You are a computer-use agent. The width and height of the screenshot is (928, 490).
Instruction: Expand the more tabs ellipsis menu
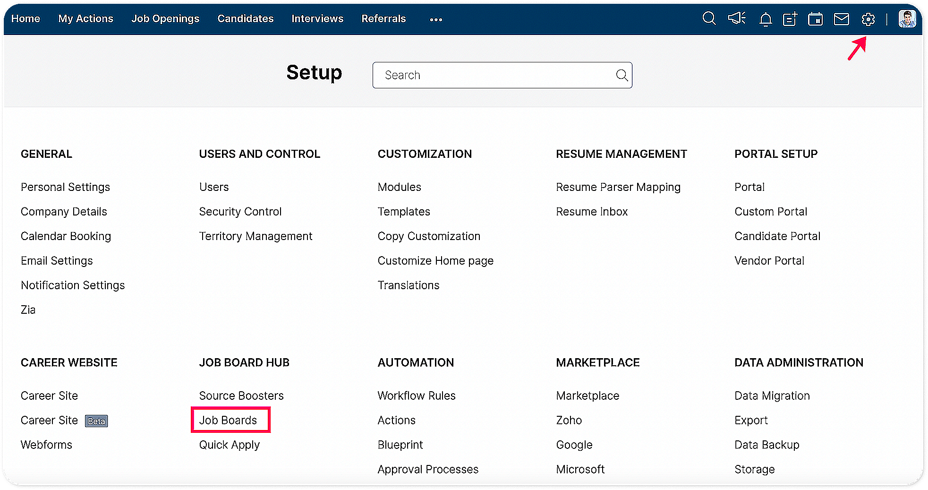click(436, 19)
